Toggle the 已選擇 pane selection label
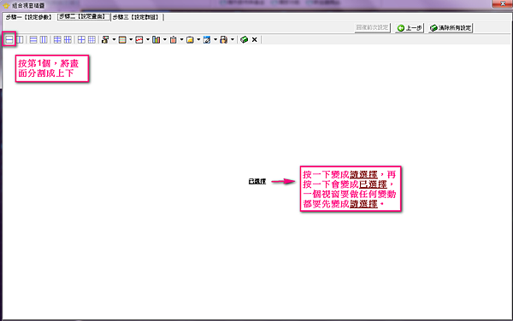 (257, 181)
